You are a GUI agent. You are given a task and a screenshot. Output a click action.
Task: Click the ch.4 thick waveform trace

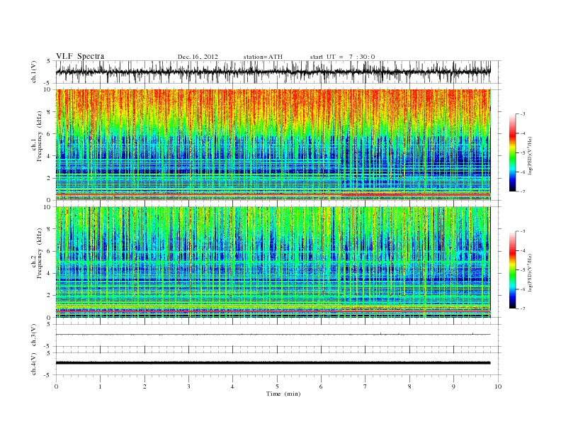273,363
